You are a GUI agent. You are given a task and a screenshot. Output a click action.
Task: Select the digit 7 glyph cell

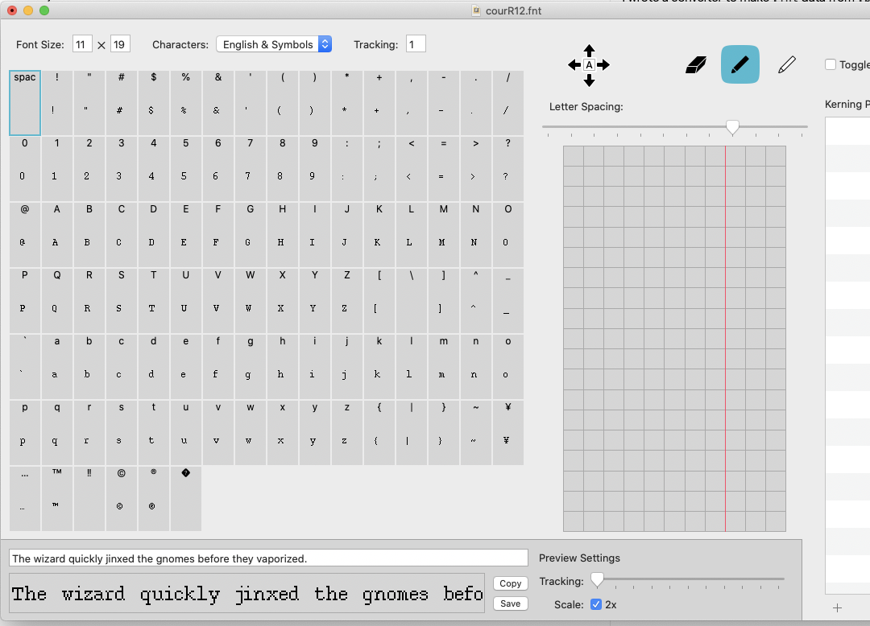click(x=250, y=169)
